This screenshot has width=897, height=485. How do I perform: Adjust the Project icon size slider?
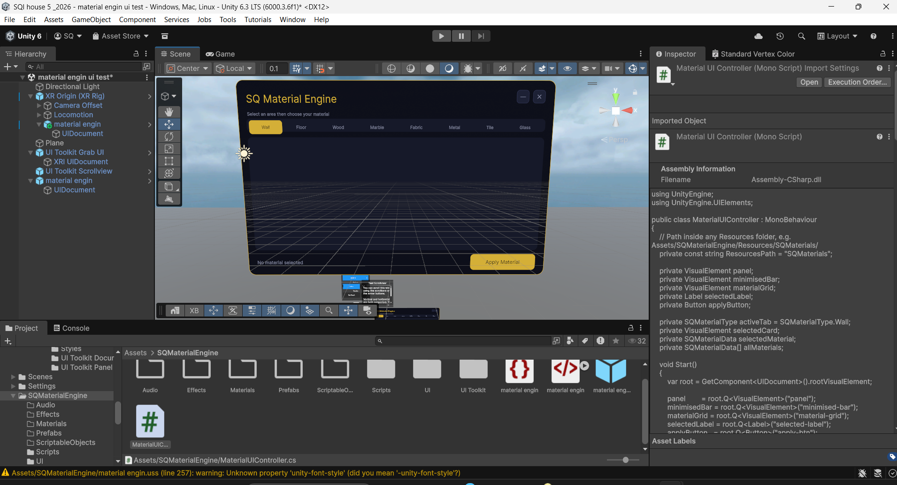tap(625, 460)
